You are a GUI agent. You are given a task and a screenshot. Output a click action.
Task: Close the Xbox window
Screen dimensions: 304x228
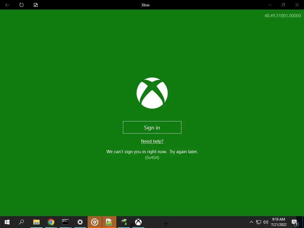(x=297, y=5)
